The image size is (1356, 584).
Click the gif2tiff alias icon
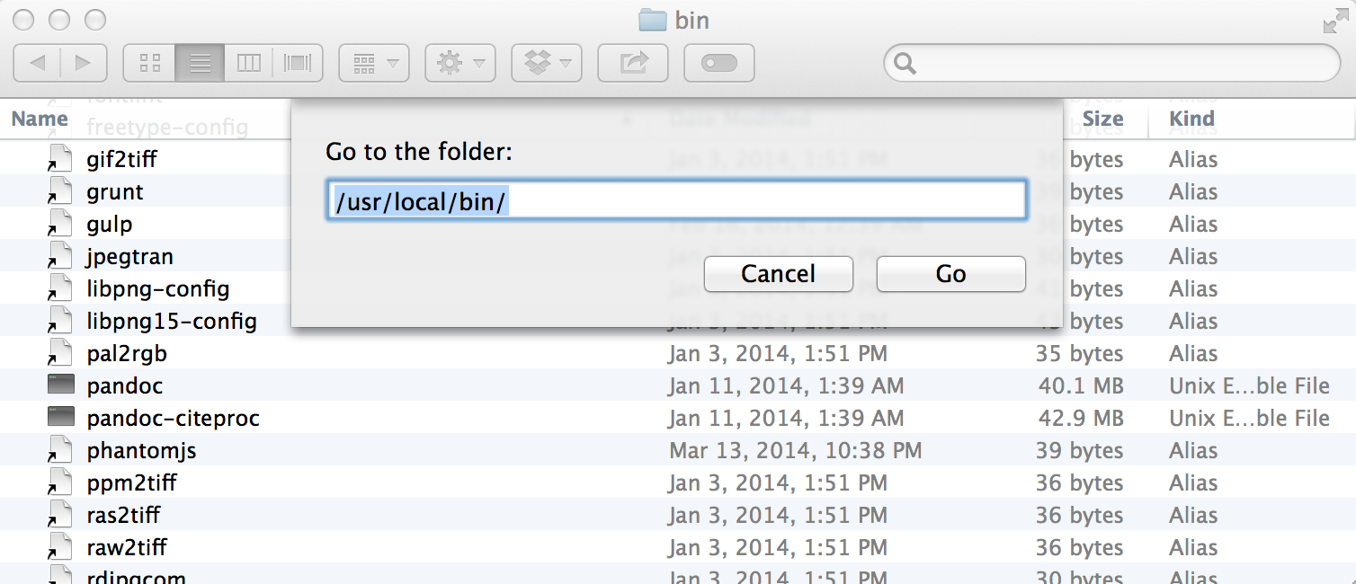tap(59, 159)
